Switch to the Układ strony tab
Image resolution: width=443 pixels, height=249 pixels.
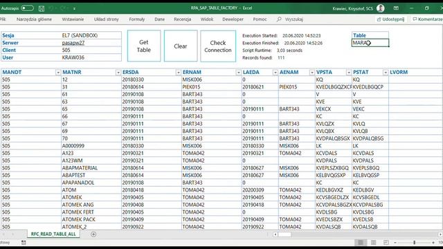(106, 19)
